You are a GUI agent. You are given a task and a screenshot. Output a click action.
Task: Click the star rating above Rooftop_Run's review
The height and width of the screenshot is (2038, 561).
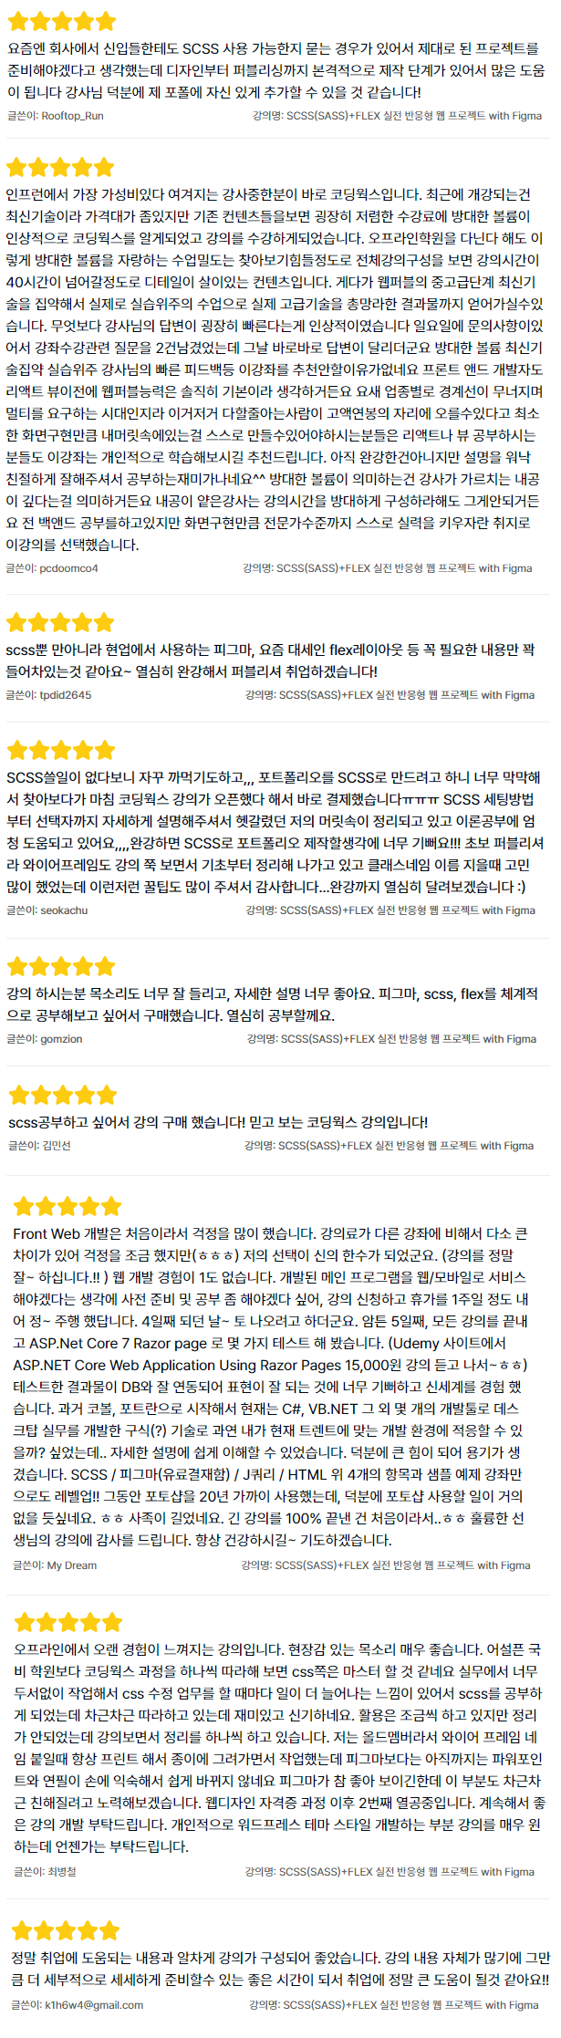coord(61,20)
